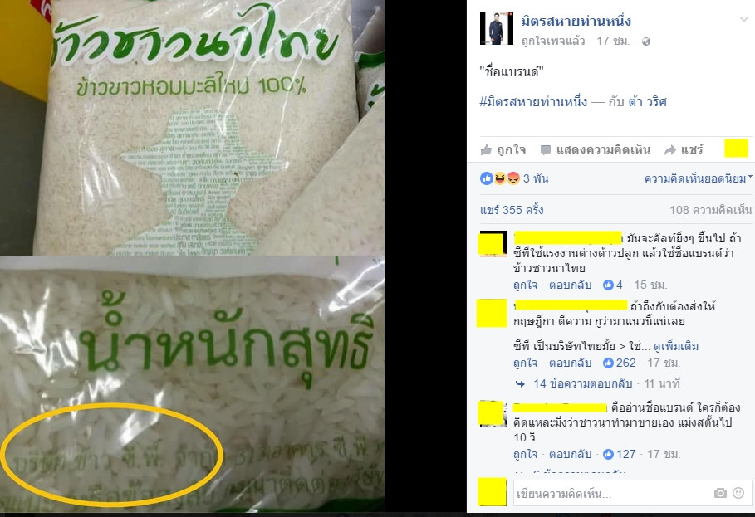The image size is (755, 517).
Task: Open the มิตรสหายท่านหนึ่ง page name link
Action: click(576, 21)
